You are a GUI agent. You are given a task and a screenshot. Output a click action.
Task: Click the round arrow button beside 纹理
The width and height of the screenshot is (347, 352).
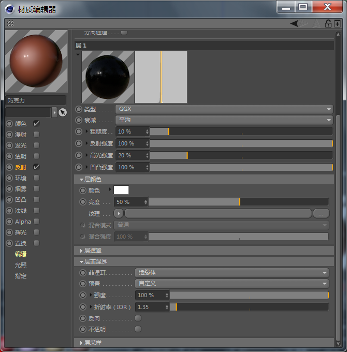coord(119,213)
